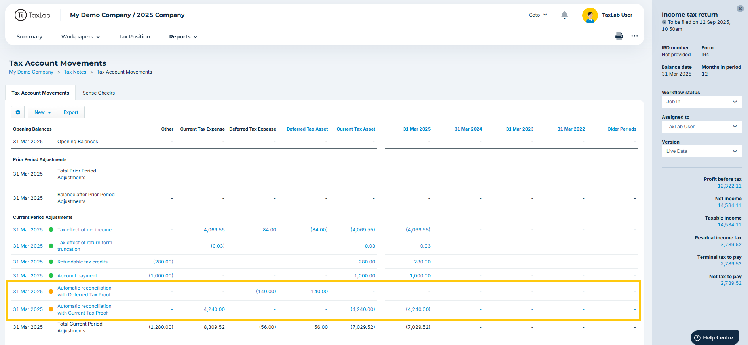748x345 pixels.
Task: Click orange status dot for Deferred Tax Proof reconciliation
Action: pyautogui.click(x=51, y=292)
